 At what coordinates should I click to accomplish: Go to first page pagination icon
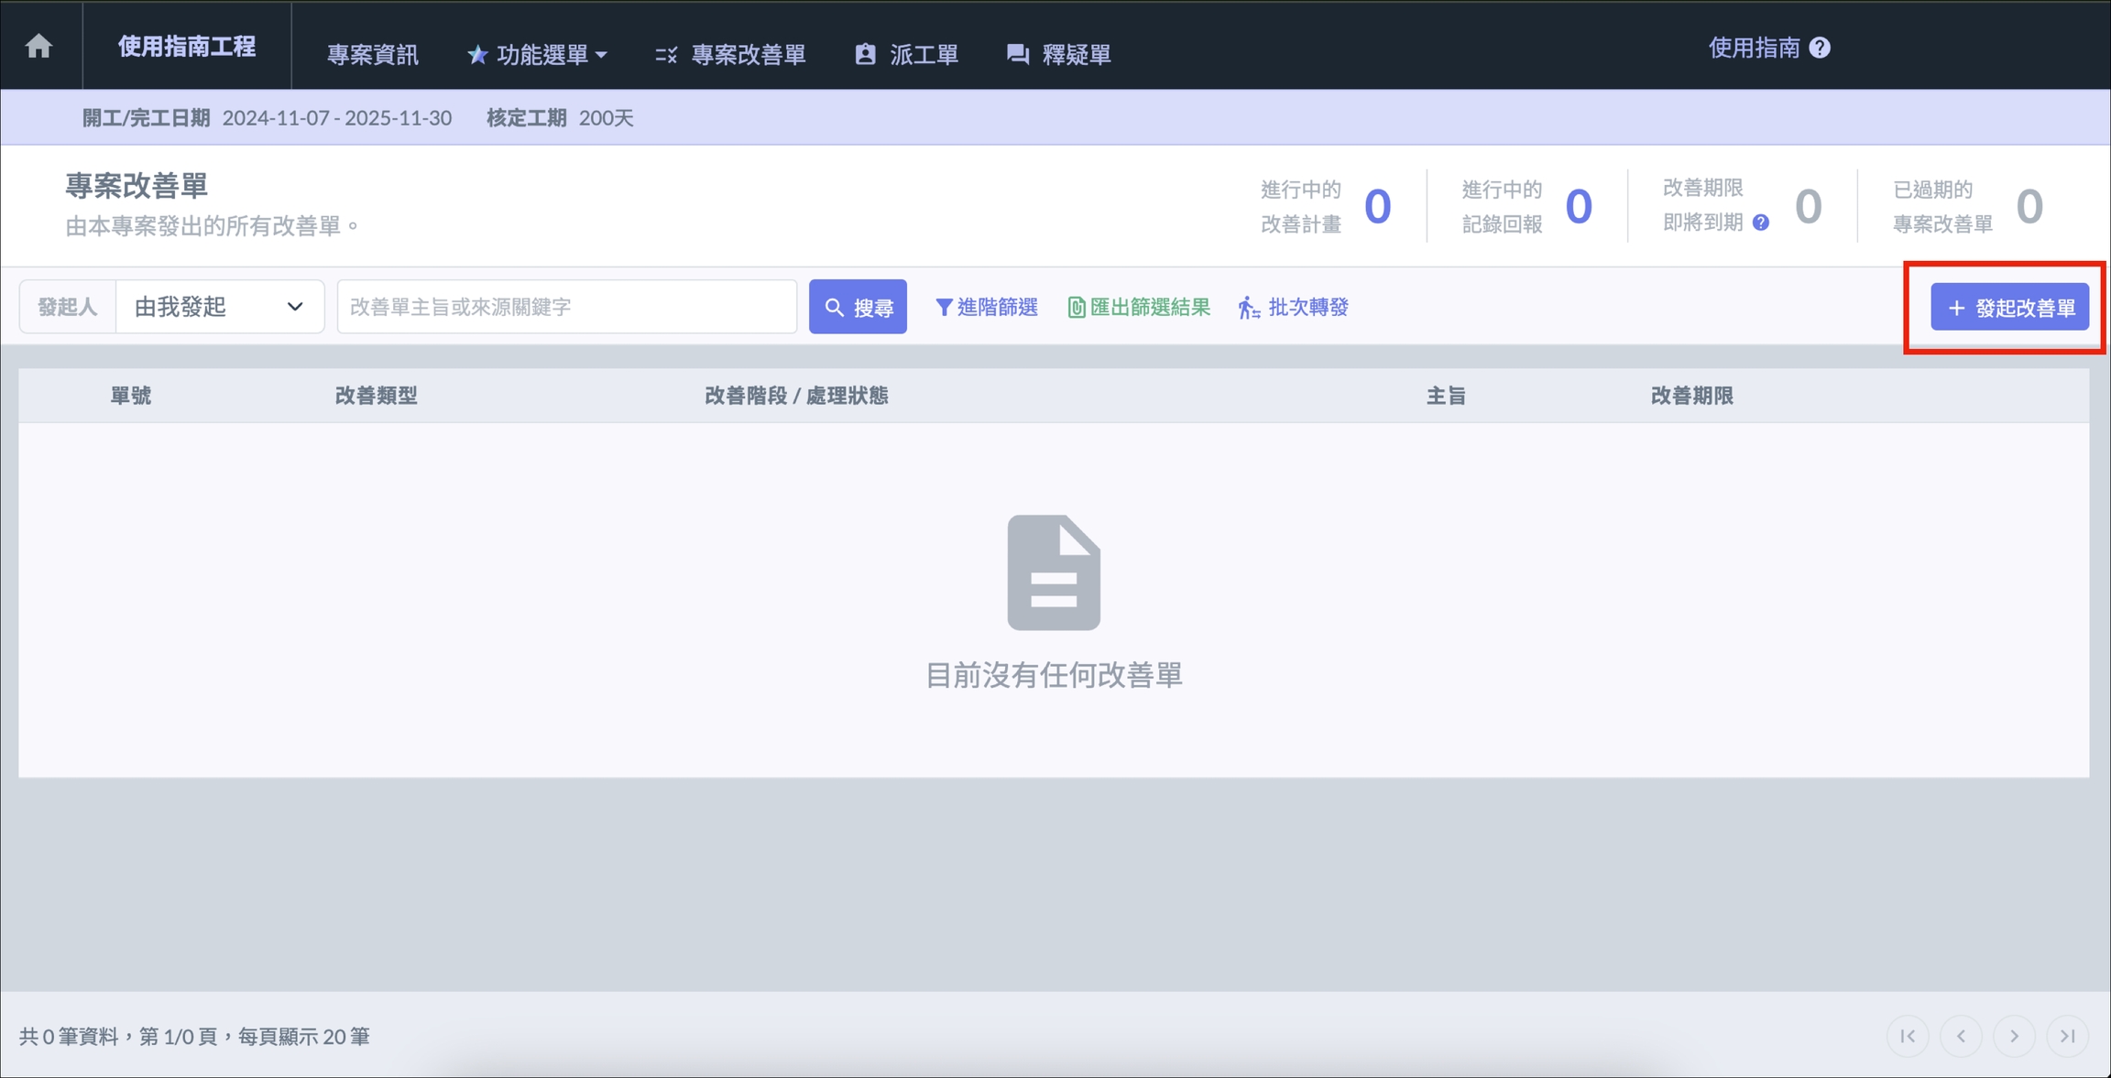pos(1908,1036)
